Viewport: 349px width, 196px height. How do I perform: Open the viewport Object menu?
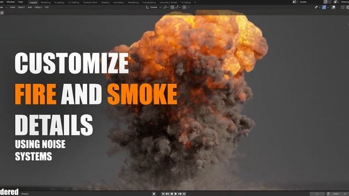(x=38, y=7)
